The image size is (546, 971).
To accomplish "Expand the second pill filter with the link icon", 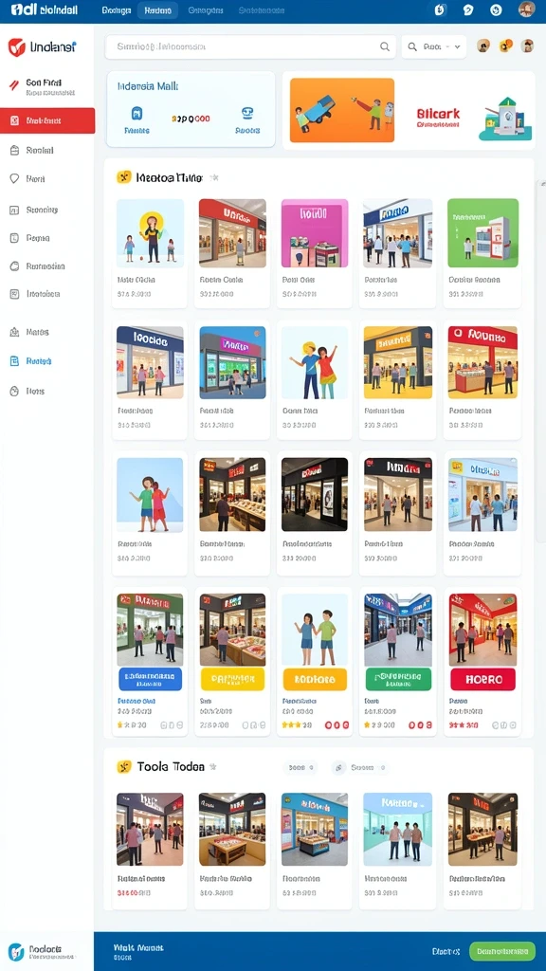I will coord(359,768).
